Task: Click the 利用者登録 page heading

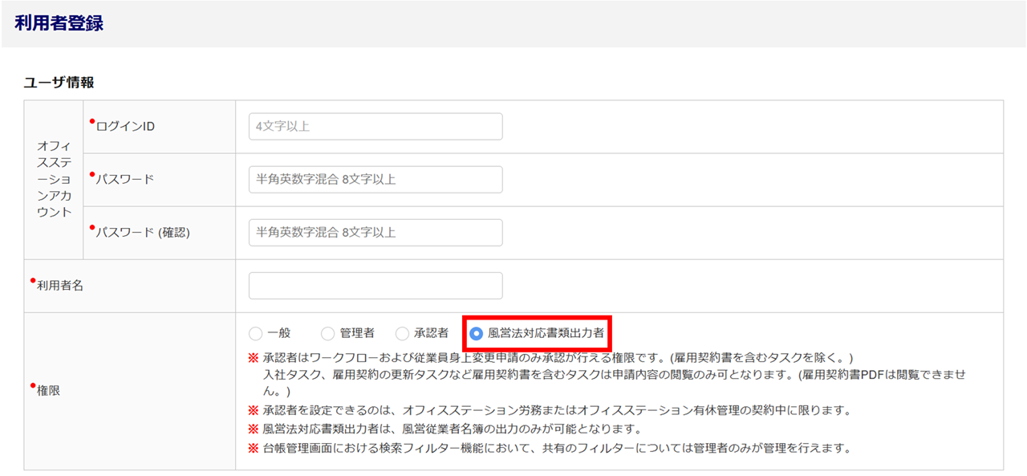Action: pyautogui.click(x=59, y=23)
